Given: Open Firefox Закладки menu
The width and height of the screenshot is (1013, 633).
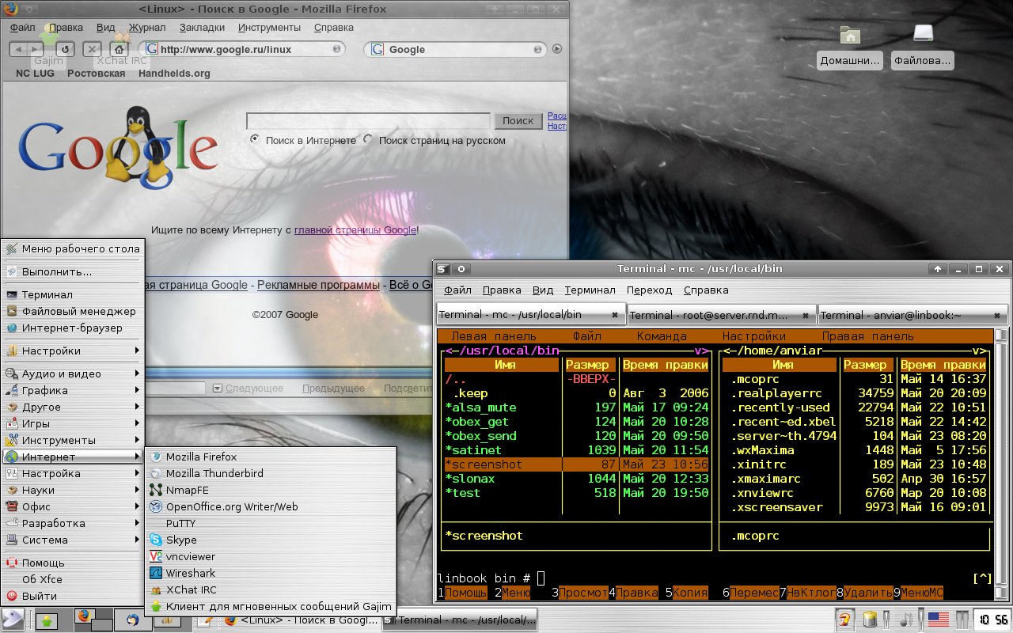Looking at the screenshot, I should tap(202, 28).
